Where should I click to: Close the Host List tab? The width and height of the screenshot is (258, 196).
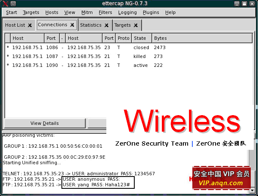pos(30,25)
